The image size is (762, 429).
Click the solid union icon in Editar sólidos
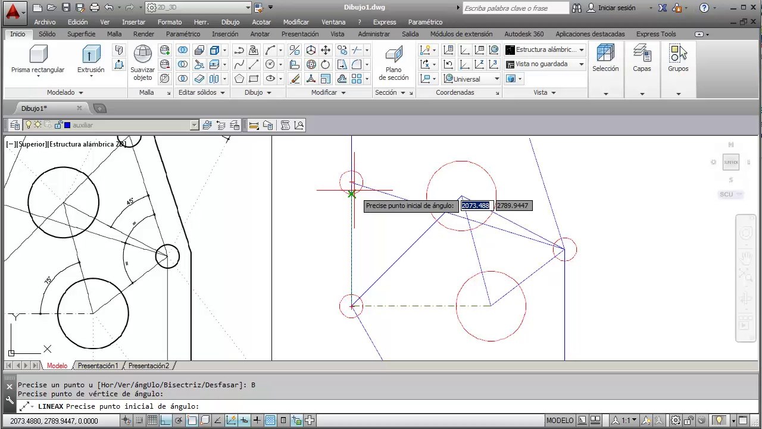(x=183, y=50)
